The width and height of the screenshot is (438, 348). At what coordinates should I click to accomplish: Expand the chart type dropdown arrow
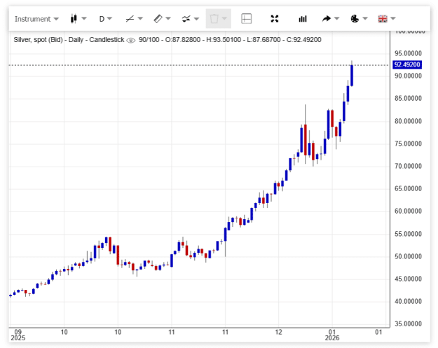[x=84, y=19]
